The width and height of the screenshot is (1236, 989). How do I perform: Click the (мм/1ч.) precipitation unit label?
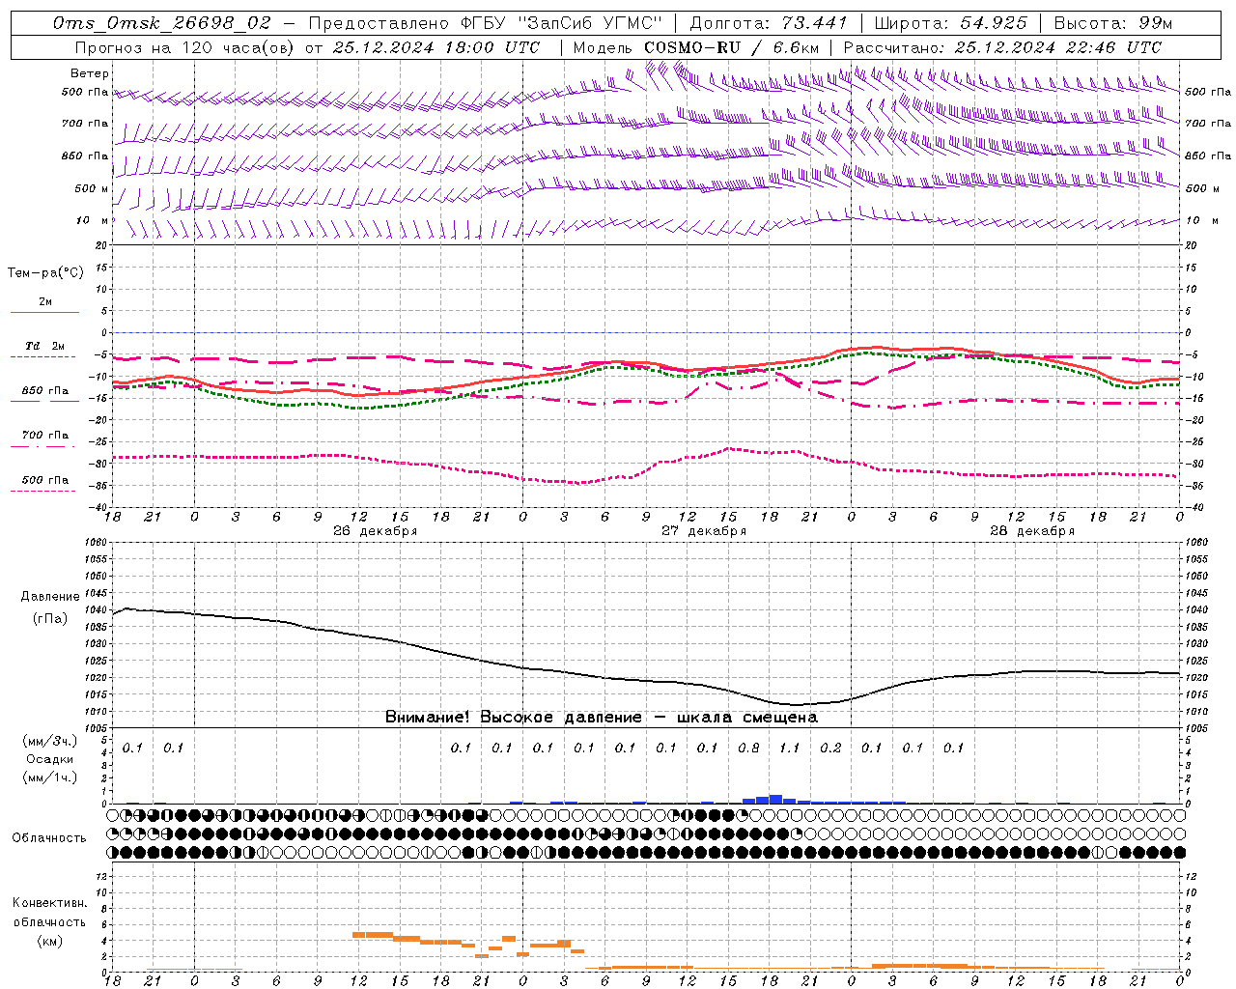pos(50,777)
